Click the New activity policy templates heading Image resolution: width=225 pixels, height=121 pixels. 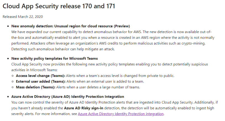tap(54, 58)
